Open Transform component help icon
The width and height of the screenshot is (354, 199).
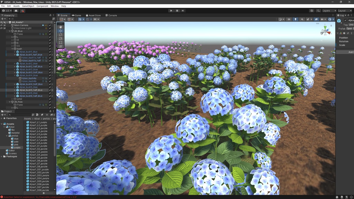344,33
